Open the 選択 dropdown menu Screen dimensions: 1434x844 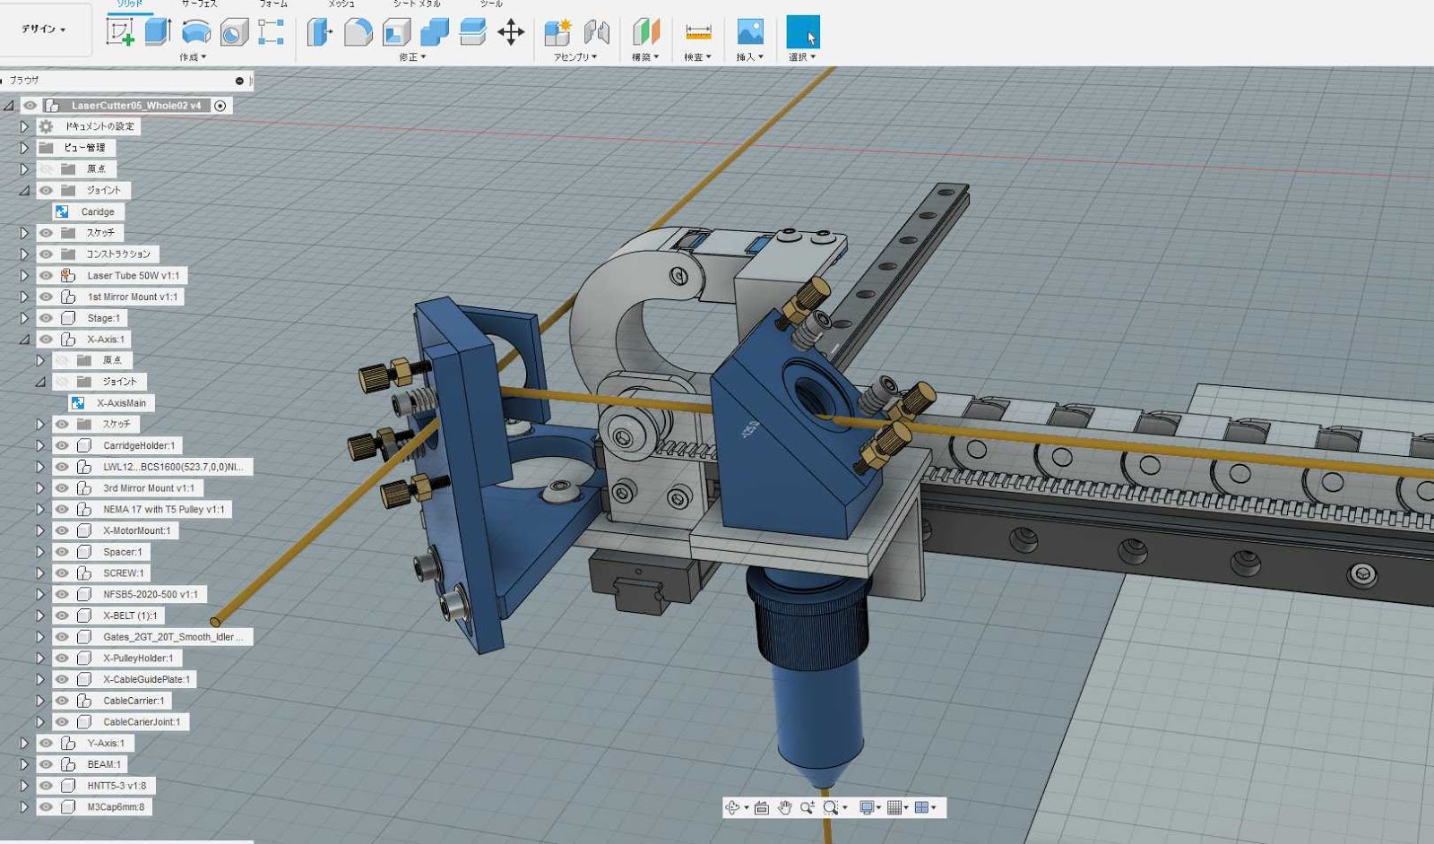point(802,57)
